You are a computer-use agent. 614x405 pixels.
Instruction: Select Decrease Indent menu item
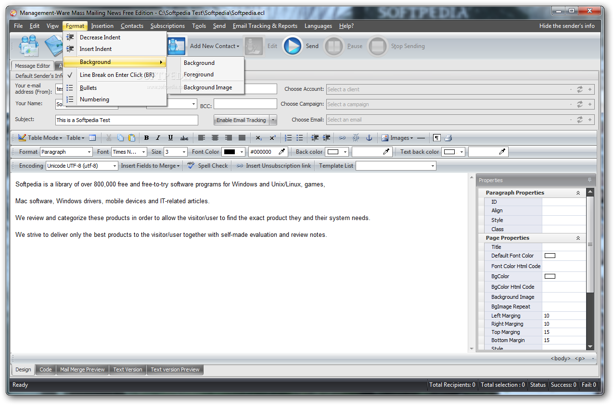click(100, 37)
